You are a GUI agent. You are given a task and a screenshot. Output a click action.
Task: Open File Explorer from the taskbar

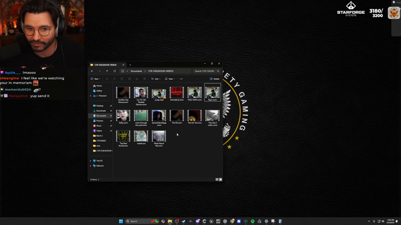pos(170,221)
